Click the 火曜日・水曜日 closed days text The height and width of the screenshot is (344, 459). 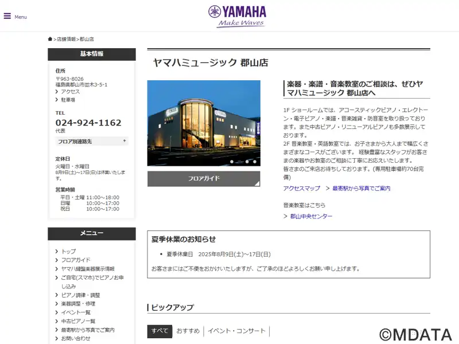click(72, 166)
